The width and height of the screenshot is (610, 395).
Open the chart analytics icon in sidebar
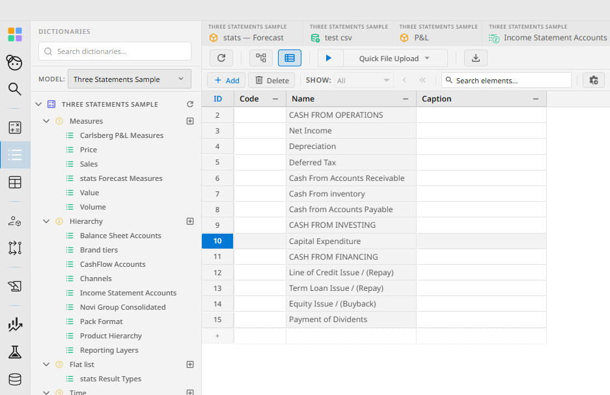[x=15, y=325]
